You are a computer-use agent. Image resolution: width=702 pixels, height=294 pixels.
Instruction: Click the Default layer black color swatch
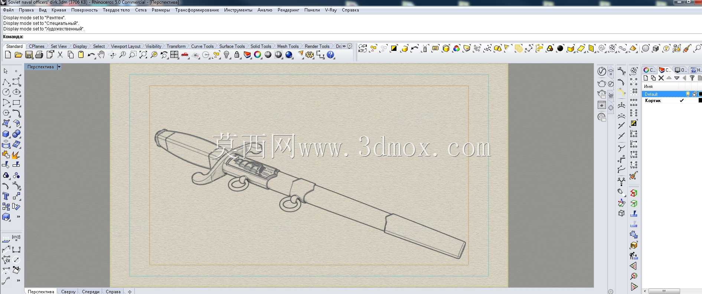pos(701,94)
